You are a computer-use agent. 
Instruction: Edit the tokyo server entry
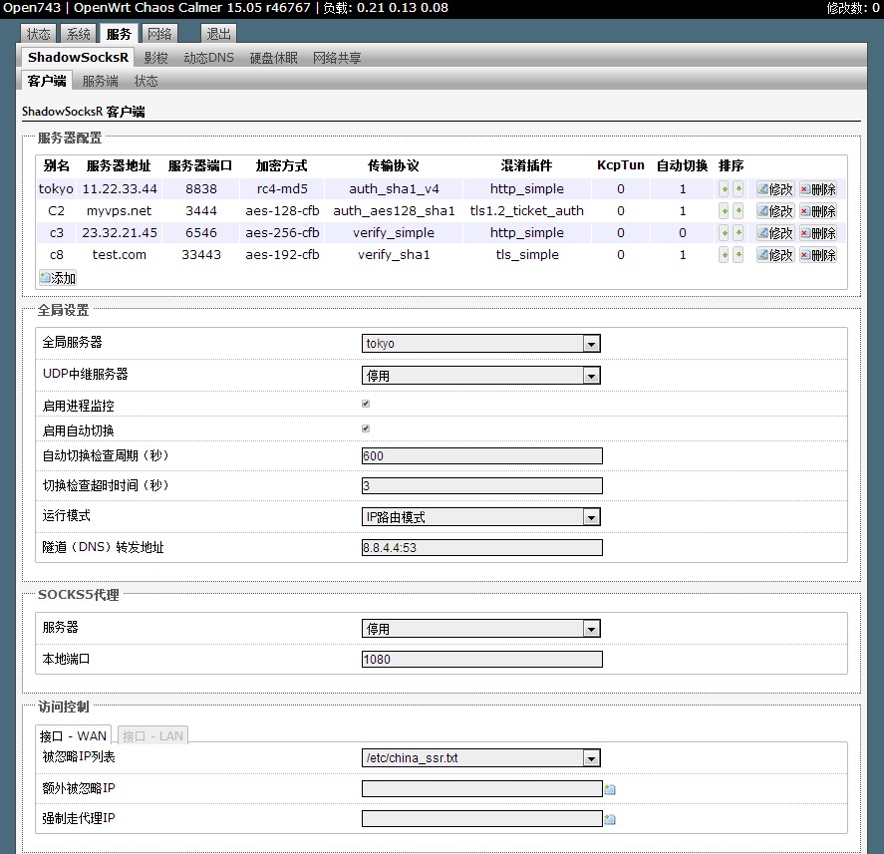tap(775, 189)
